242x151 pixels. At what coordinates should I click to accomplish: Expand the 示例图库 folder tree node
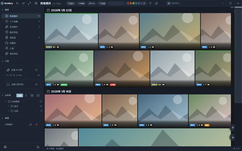click(6, 101)
